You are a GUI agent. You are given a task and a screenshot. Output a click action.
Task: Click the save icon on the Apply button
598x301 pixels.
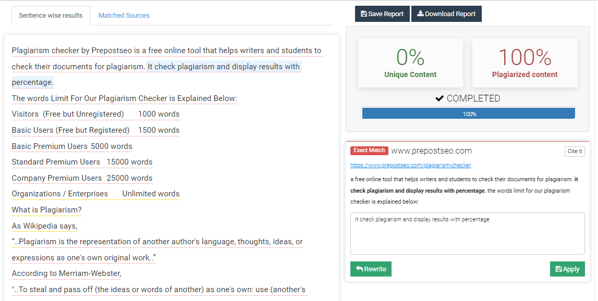point(559,269)
